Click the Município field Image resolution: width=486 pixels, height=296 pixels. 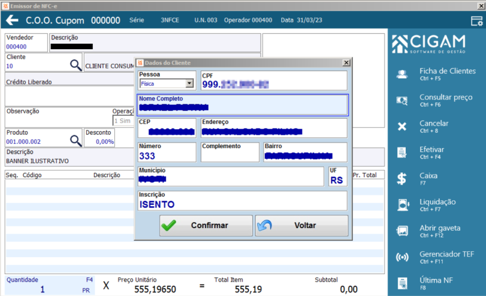231,176
